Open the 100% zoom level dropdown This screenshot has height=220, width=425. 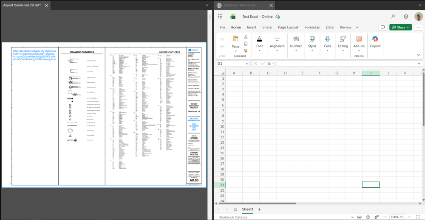[x=397, y=217]
